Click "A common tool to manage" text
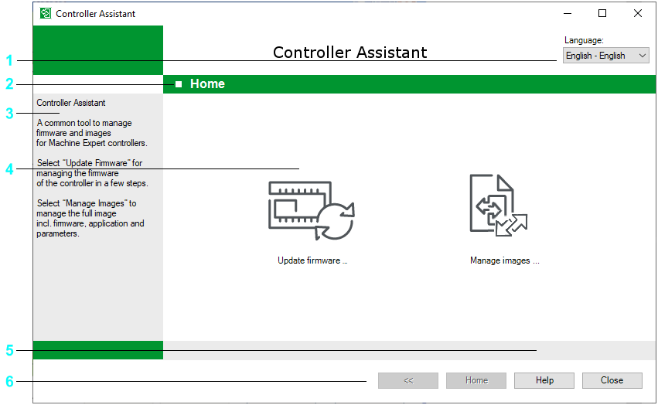658x405 pixels. point(84,123)
